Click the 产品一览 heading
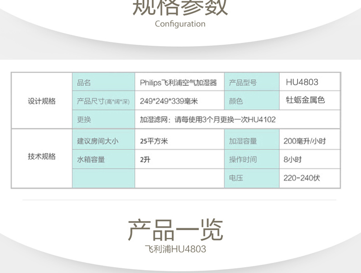Viewport: 361px width, 273px height. tap(175, 230)
